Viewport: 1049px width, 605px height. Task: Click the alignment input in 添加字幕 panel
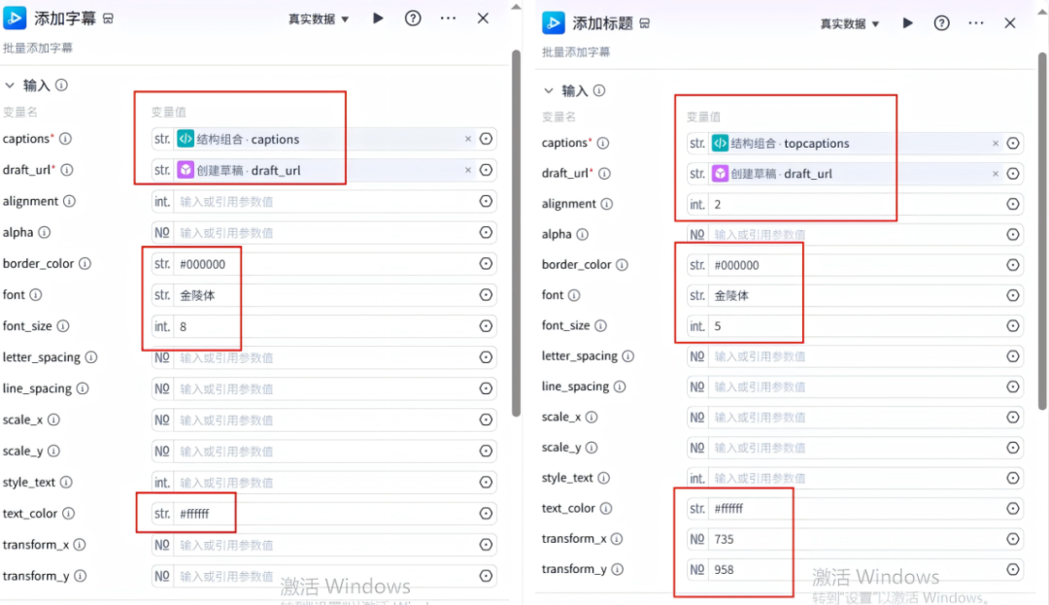pos(324,201)
